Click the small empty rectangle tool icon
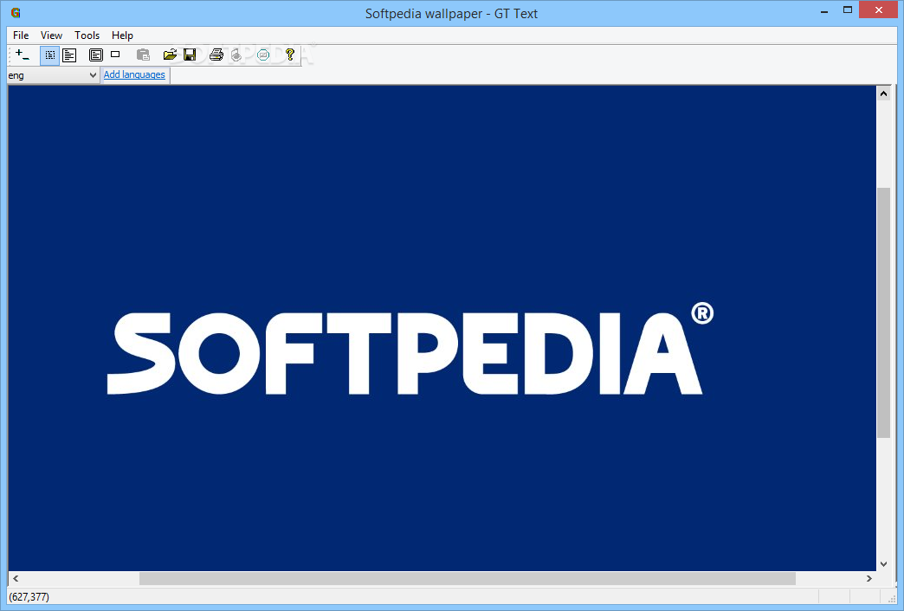Screen dimensions: 904x611 coord(115,55)
